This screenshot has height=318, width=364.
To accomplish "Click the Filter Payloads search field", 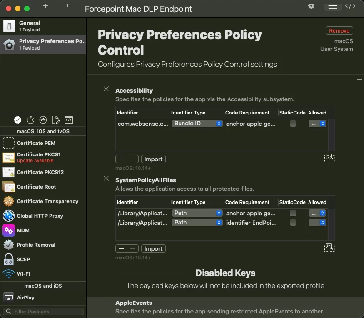I will (x=43, y=312).
